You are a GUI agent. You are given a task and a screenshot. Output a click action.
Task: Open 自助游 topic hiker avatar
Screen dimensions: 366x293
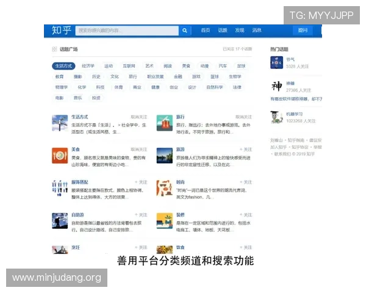click(x=60, y=221)
